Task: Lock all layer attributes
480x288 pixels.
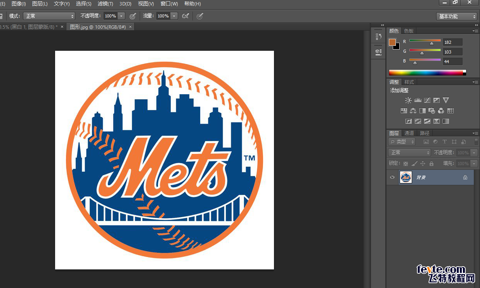Action: click(431, 164)
